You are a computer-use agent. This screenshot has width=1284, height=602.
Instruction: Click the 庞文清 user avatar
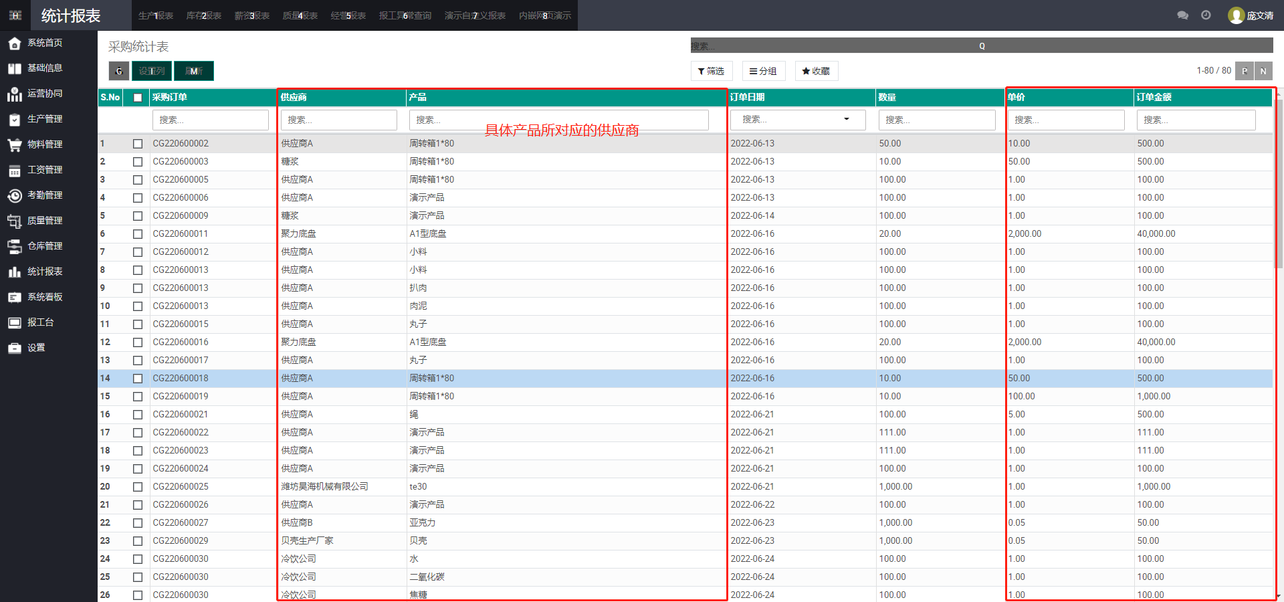(1236, 15)
